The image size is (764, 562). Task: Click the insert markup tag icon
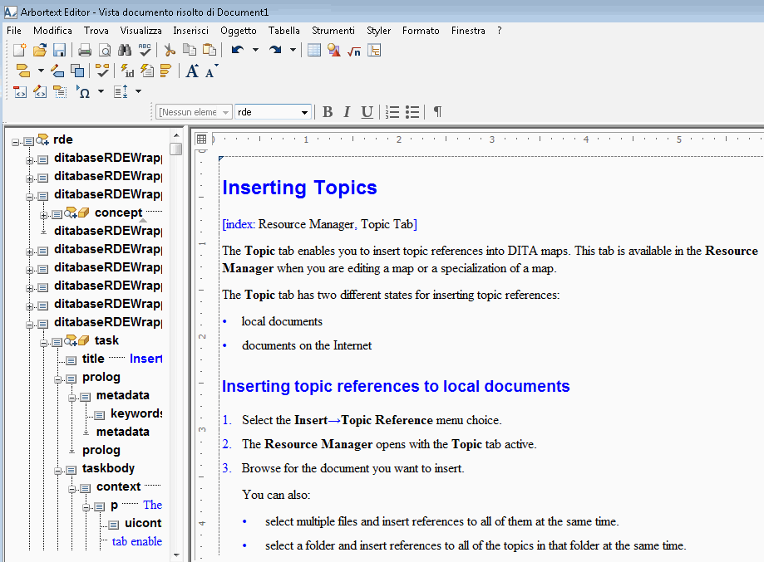click(x=23, y=71)
